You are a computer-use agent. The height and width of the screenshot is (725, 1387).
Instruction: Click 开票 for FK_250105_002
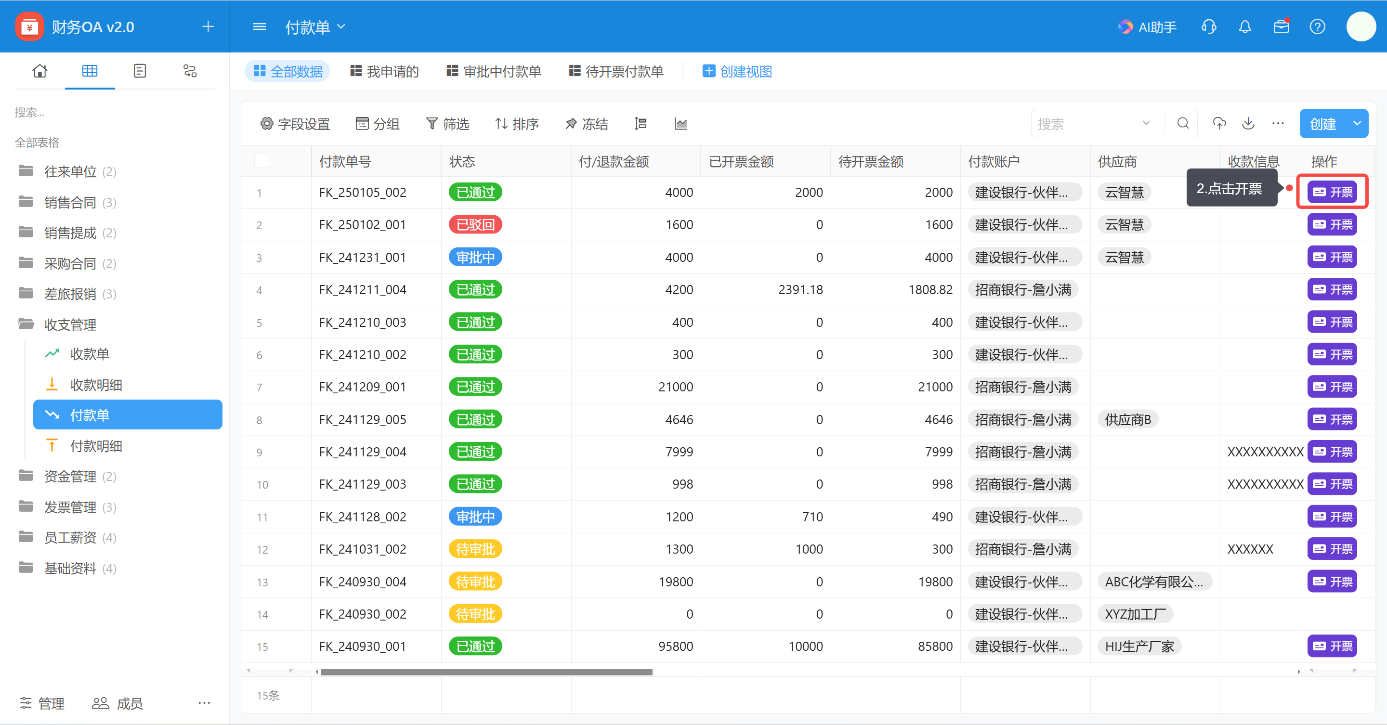tap(1332, 192)
